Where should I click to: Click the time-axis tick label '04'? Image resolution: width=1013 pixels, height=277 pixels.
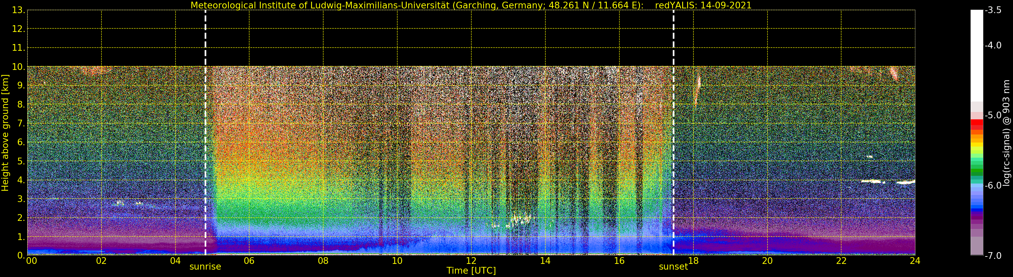pyautogui.click(x=175, y=261)
